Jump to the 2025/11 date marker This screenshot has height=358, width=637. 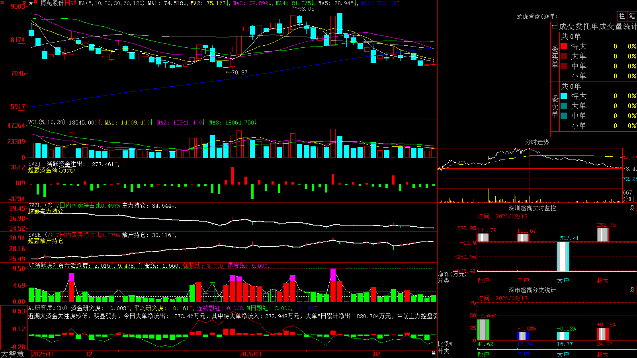pyautogui.click(x=43, y=354)
